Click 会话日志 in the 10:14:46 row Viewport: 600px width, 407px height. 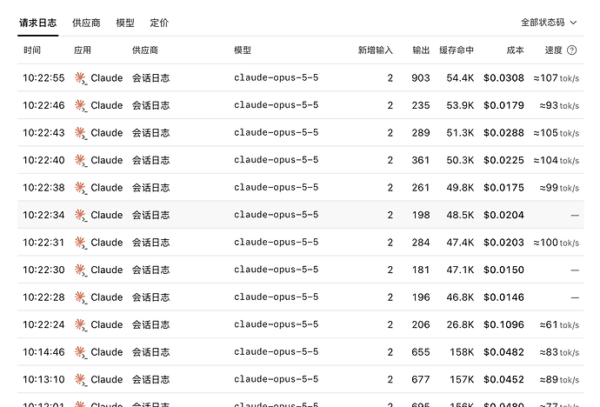pos(150,352)
